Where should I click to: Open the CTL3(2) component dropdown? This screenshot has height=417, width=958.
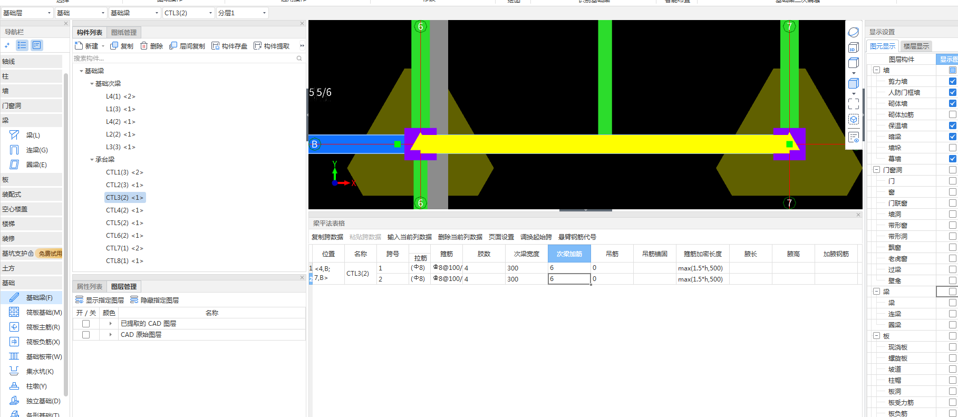[188, 13]
